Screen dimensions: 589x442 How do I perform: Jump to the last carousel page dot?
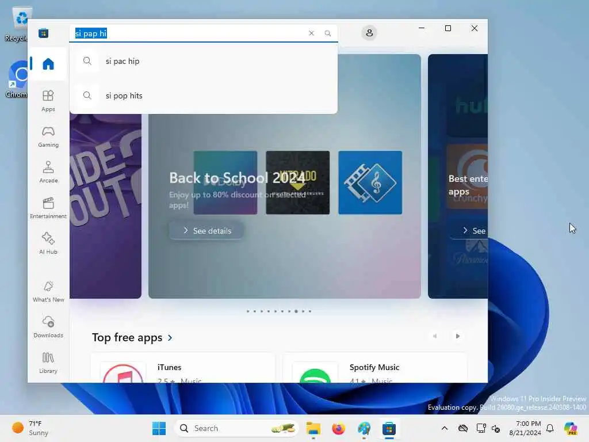coord(310,311)
